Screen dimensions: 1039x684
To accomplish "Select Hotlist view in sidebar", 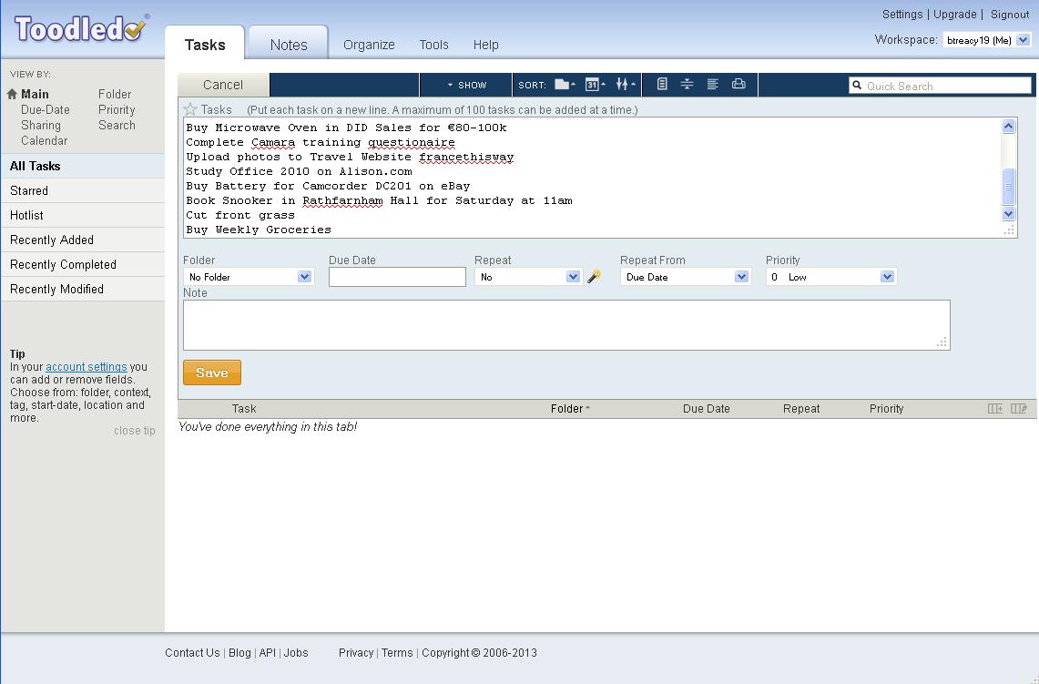I will click(x=83, y=215).
